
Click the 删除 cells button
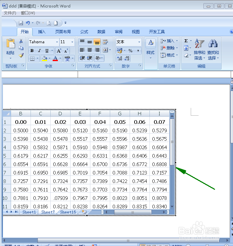(169, 48)
